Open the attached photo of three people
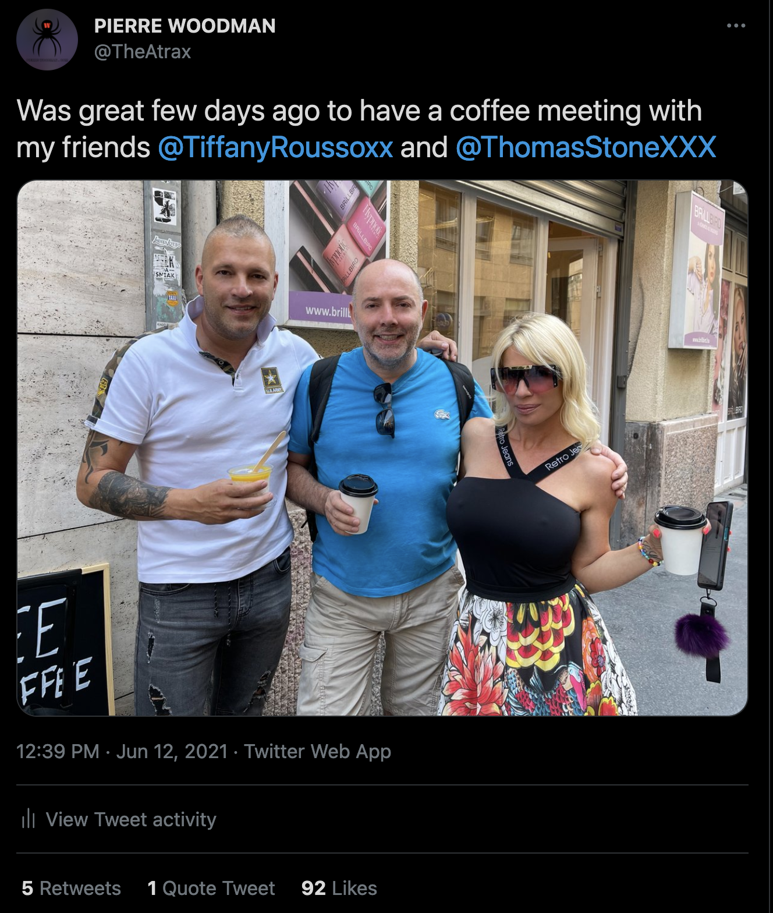773x913 pixels. 382,448
